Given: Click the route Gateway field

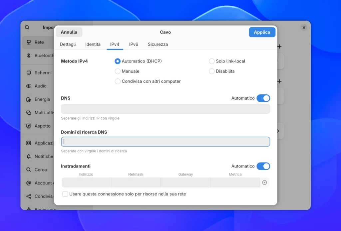Looking at the screenshot, I should coord(185,182).
